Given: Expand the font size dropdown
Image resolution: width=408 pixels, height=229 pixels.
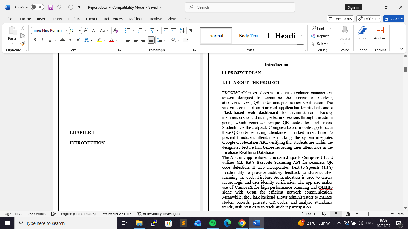Looking at the screenshot, I should pyautogui.click(x=79, y=30).
